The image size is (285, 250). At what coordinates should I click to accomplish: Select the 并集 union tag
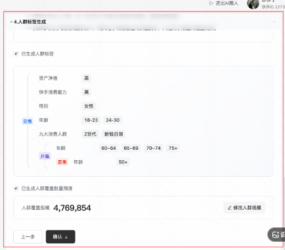pyautogui.click(x=45, y=156)
